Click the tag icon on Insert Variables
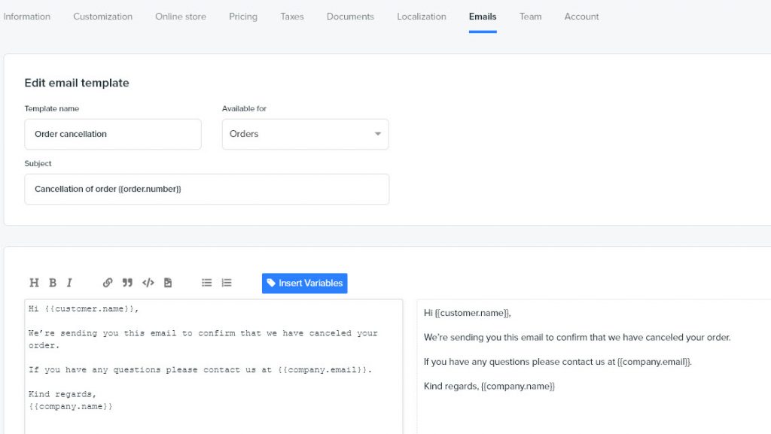The image size is (771, 434). coord(271,283)
